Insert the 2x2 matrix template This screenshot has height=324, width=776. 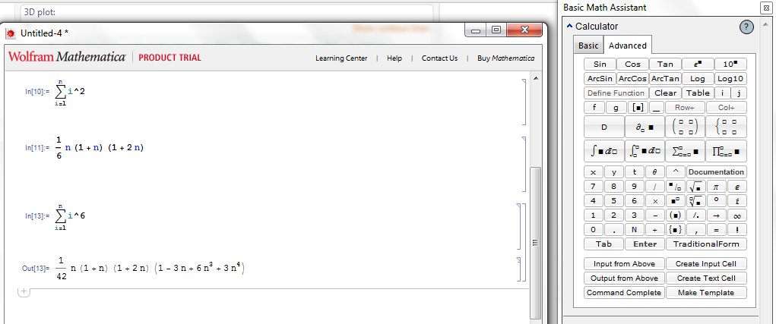685,127
